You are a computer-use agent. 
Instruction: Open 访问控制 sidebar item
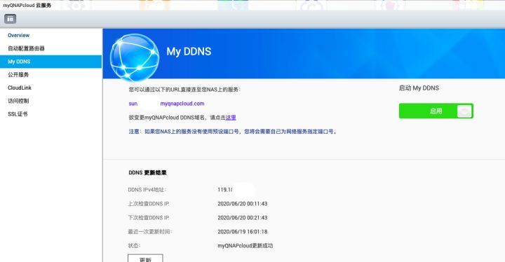click(18, 101)
